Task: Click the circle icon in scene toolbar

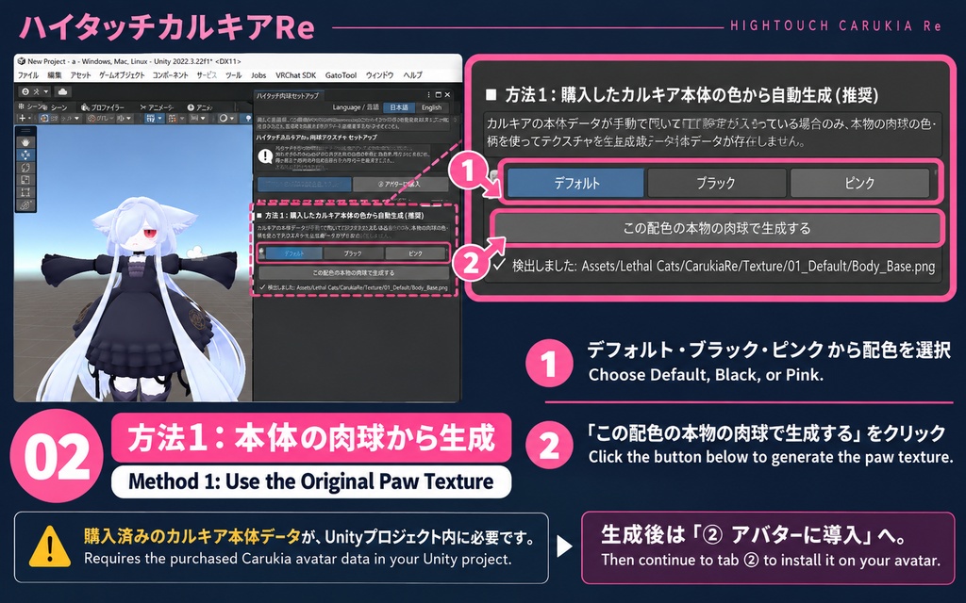Action: [x=223, y=118]
